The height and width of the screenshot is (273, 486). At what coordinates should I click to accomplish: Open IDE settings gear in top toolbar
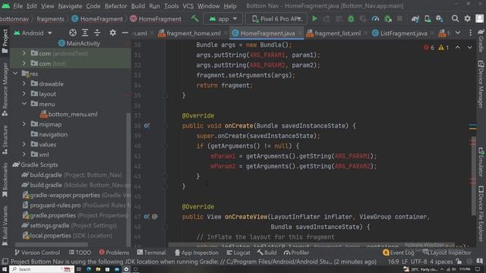[468, 19]
